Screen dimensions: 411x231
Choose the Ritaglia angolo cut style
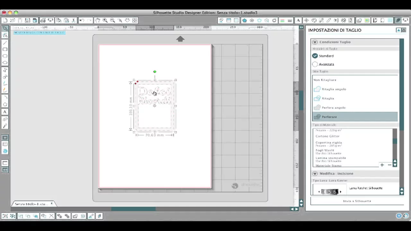coord(355,89)
